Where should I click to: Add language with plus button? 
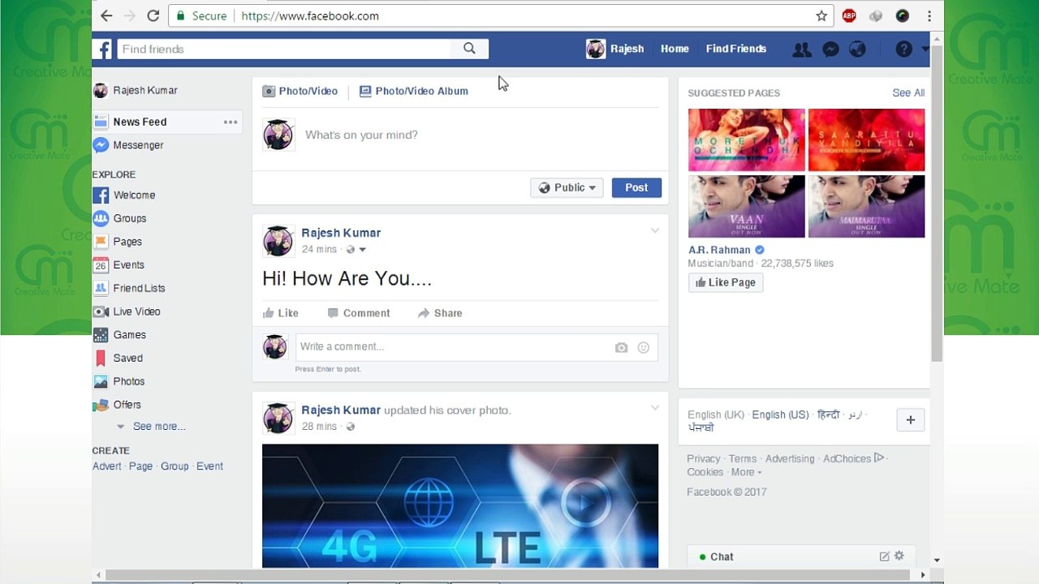911,420
